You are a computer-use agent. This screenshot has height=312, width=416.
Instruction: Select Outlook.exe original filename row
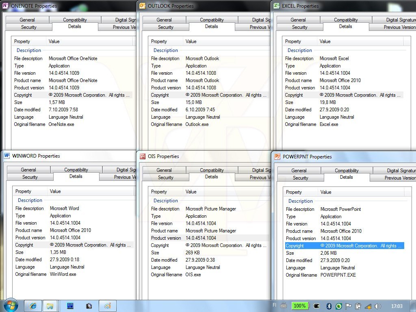coord(209,124)
